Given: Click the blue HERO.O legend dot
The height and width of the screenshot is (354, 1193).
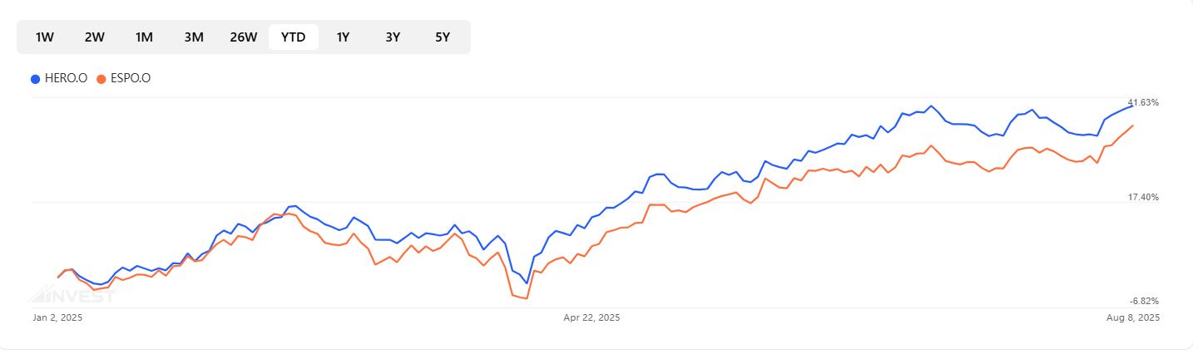Looking at the screenshot, I should pos(35,79).
